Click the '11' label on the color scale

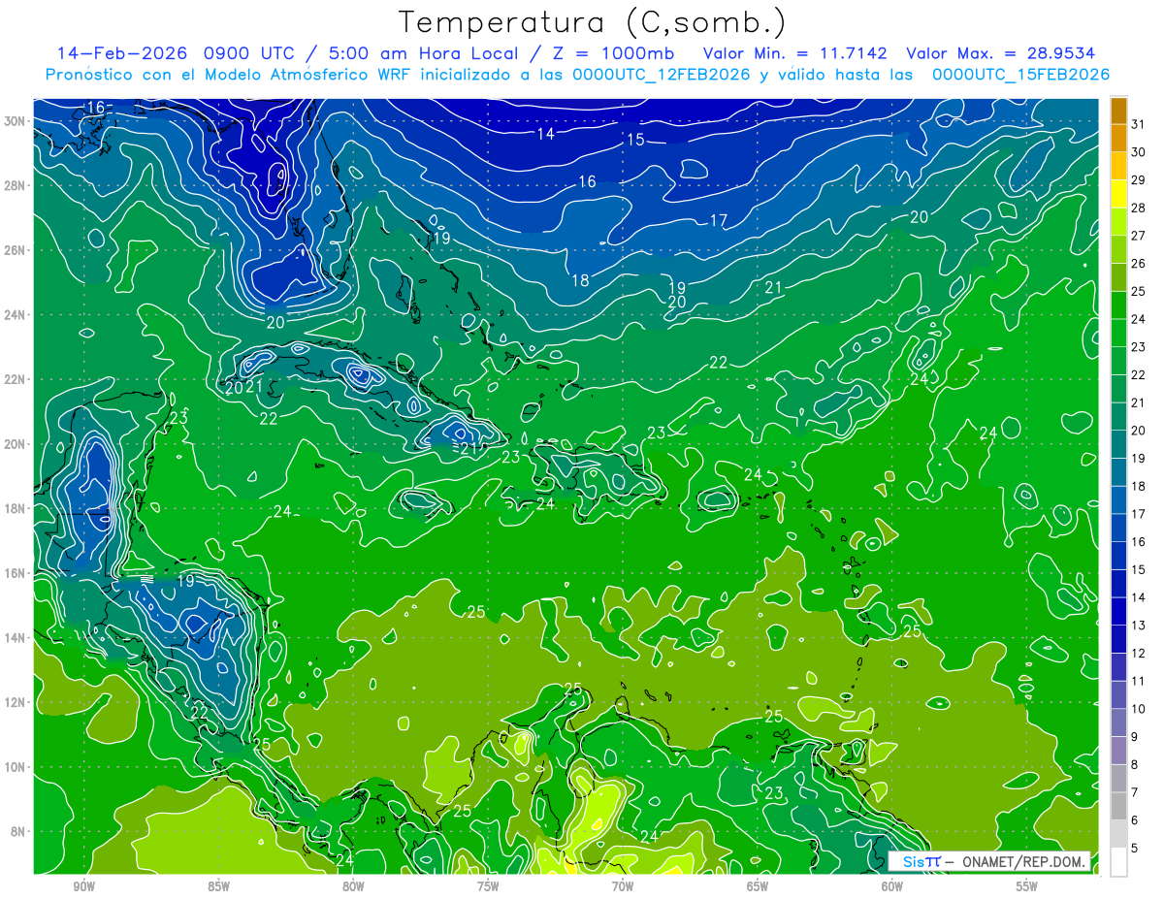pyautogui.click(x=1139, y=682)
